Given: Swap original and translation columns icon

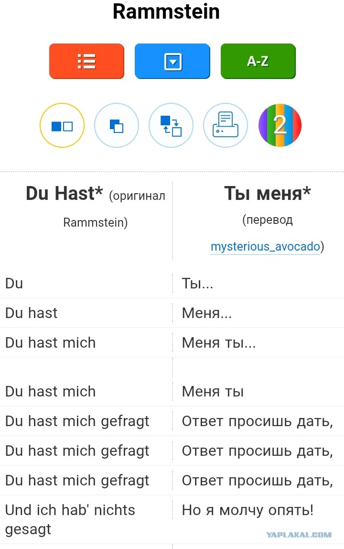Looking at the screenshot, I should [x=171, y=125].
